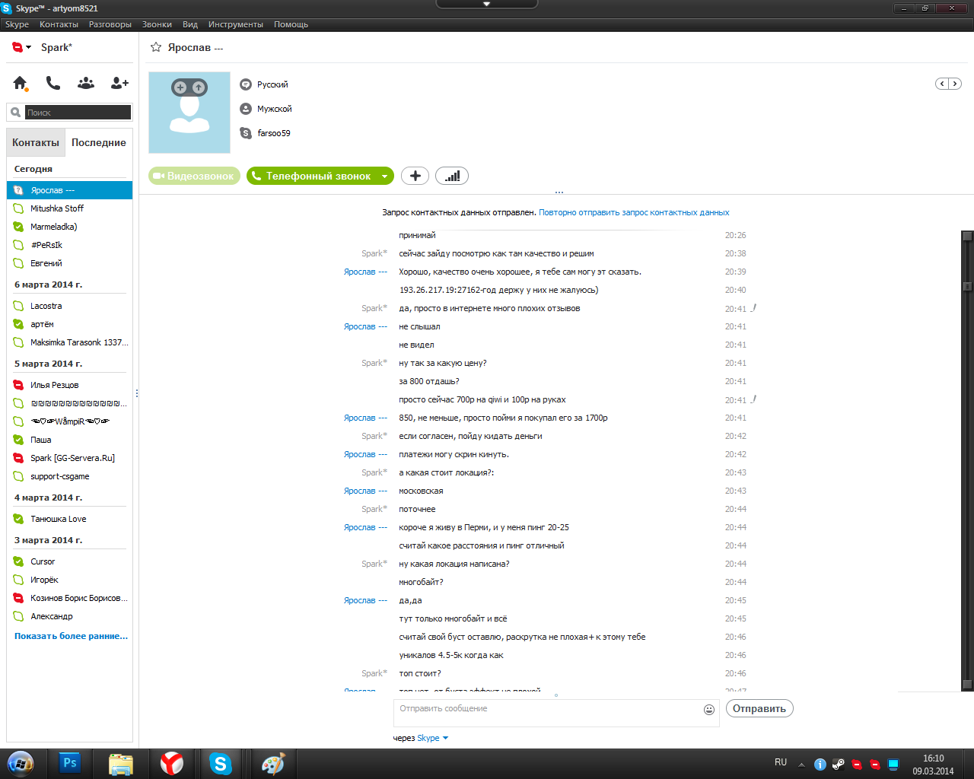Click the Skype name farsoo59
974x779 pixels.
[274, 133]
